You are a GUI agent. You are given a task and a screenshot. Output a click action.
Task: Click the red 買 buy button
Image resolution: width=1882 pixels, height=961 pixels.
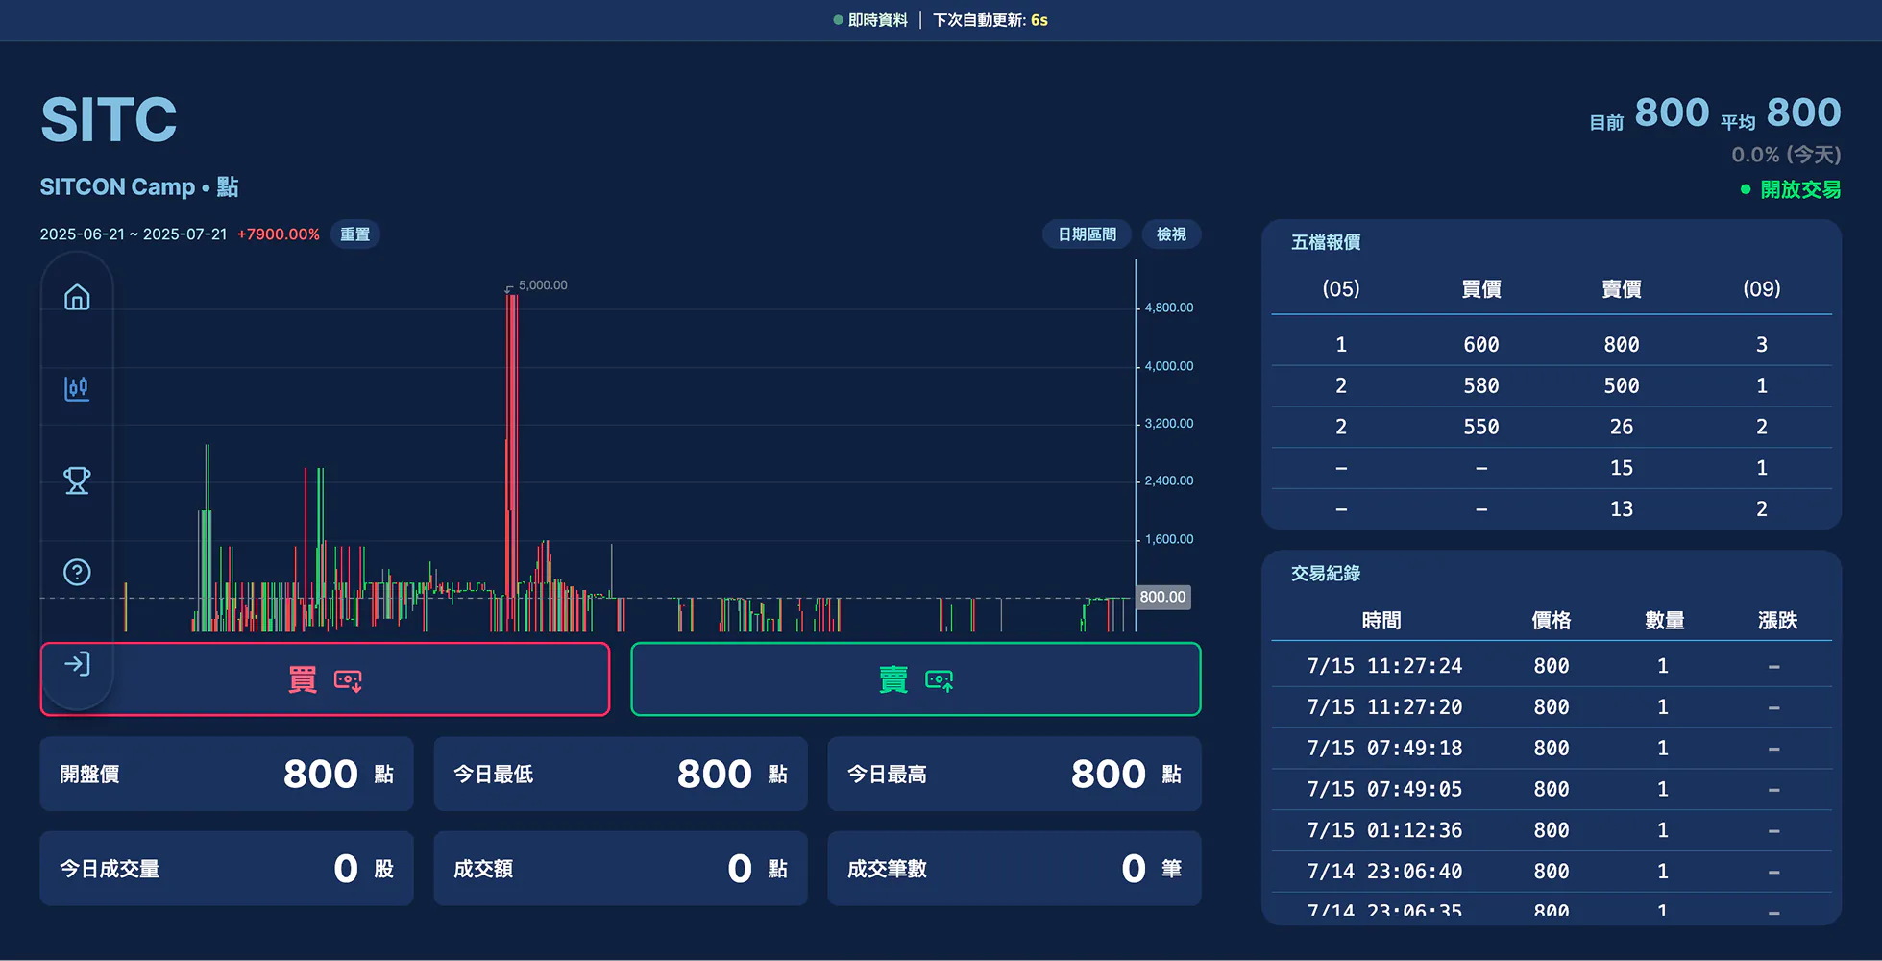325,679
